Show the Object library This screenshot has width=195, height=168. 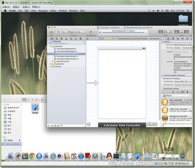(182, 92)
